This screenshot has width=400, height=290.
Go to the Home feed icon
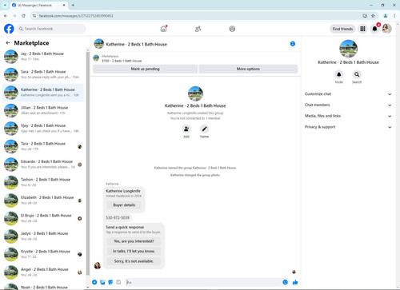pos(163,29)
